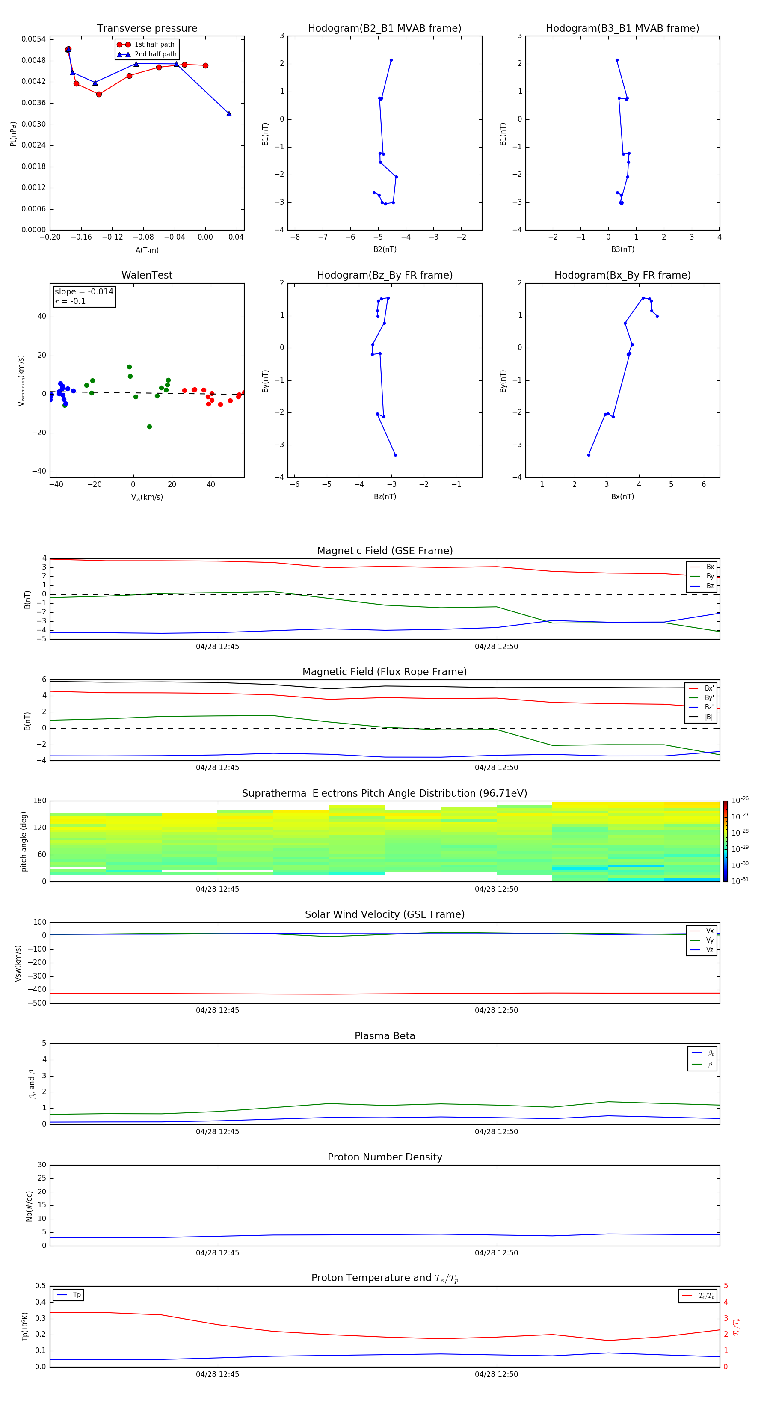This screenshot has width=770, height=1412.
Task: Click the pitch angle distribution heatmap
Action: (x=385, y=841)
